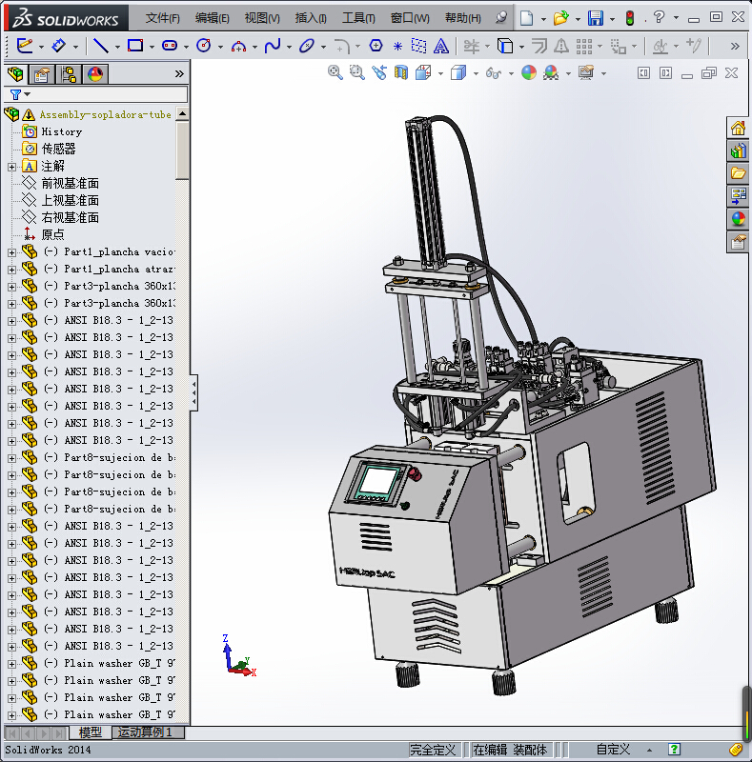Viewport: 752px width, 762px height.
Task: Open SolidWorks Resources home icon
Action: click(738, 128)
